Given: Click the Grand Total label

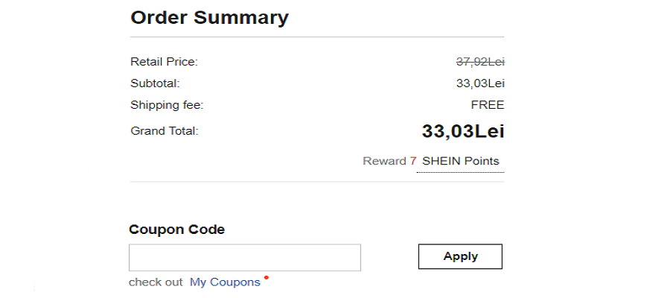Looking at the screenshot, I should [165, 131].
